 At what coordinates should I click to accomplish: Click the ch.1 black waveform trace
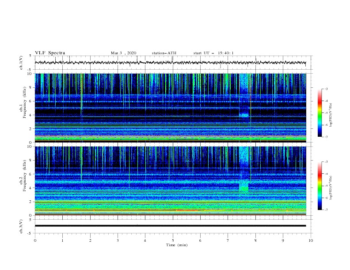click(170, 63)
